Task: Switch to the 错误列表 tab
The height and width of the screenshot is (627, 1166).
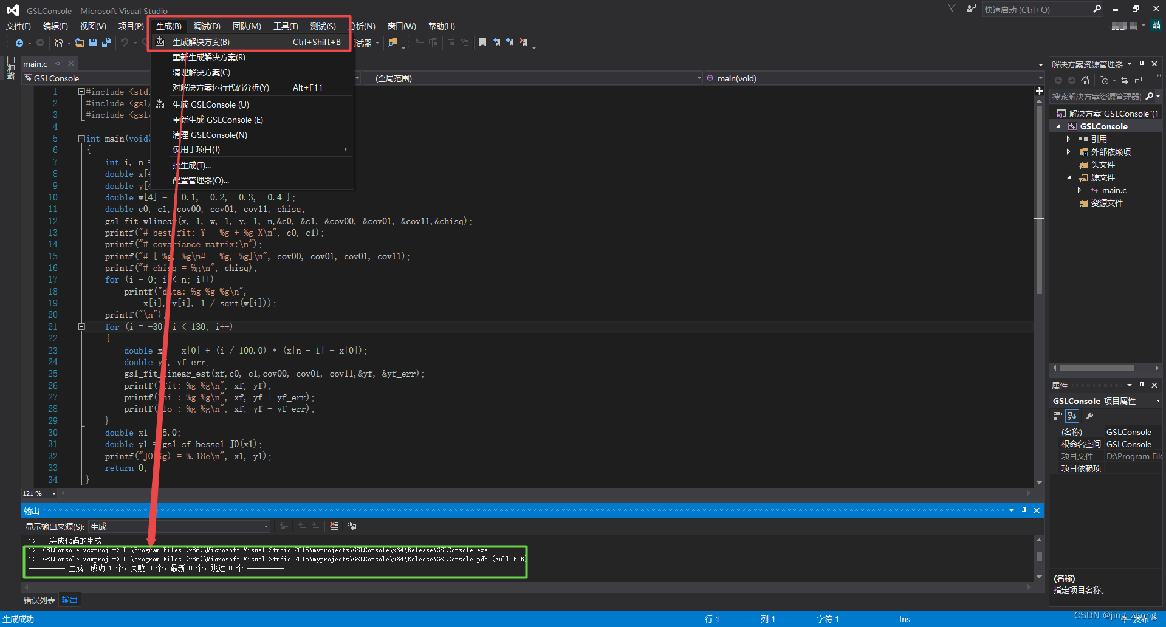Action: click(39, 600)
